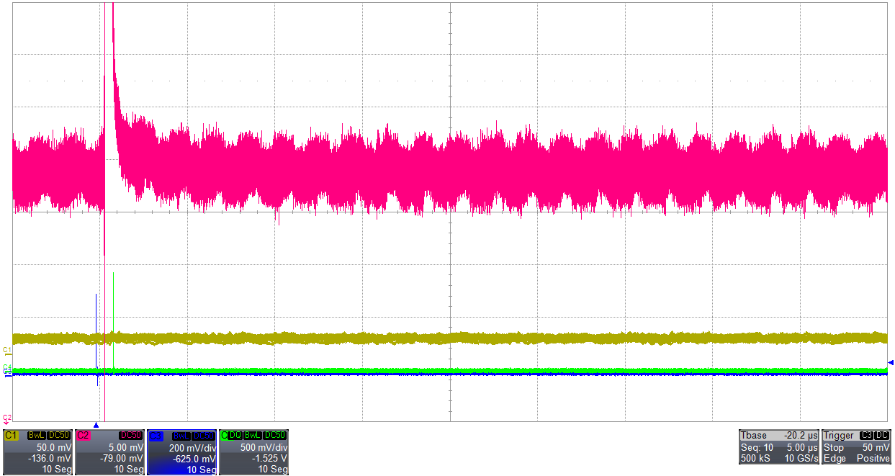The image size is (895, 476).
Task: Click the BwL indicator on C1 descriptor
Action: pos(36,436)
